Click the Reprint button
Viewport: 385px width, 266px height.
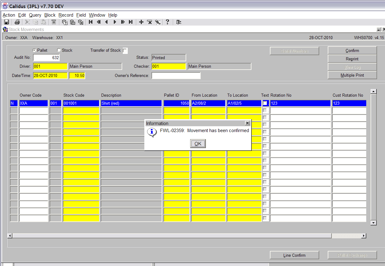[352, 59]
